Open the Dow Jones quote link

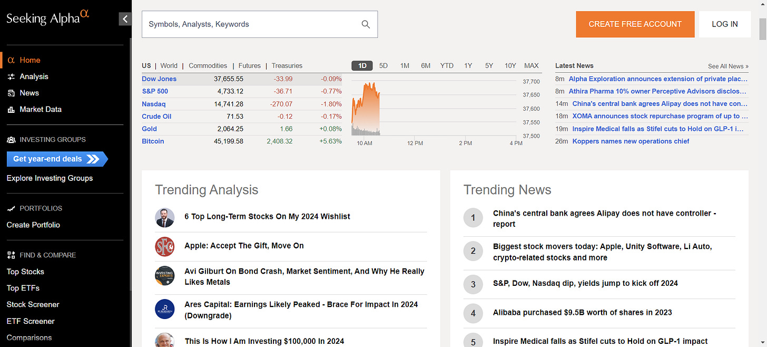point(159,79)
